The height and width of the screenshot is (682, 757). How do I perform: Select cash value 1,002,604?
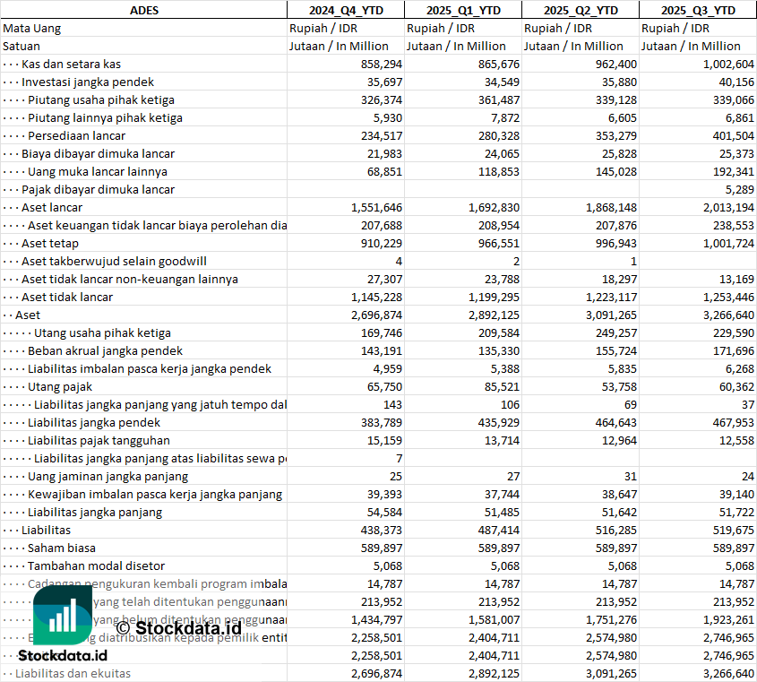click(x=728, y=64)
